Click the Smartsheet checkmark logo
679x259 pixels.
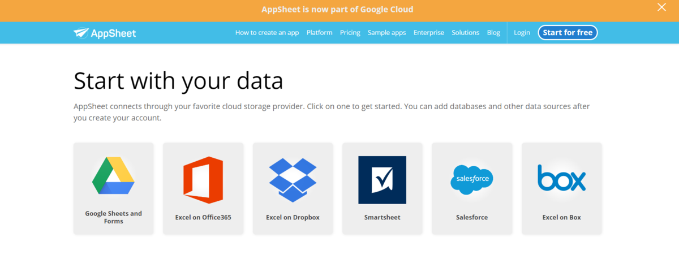[x=382, y=180]
